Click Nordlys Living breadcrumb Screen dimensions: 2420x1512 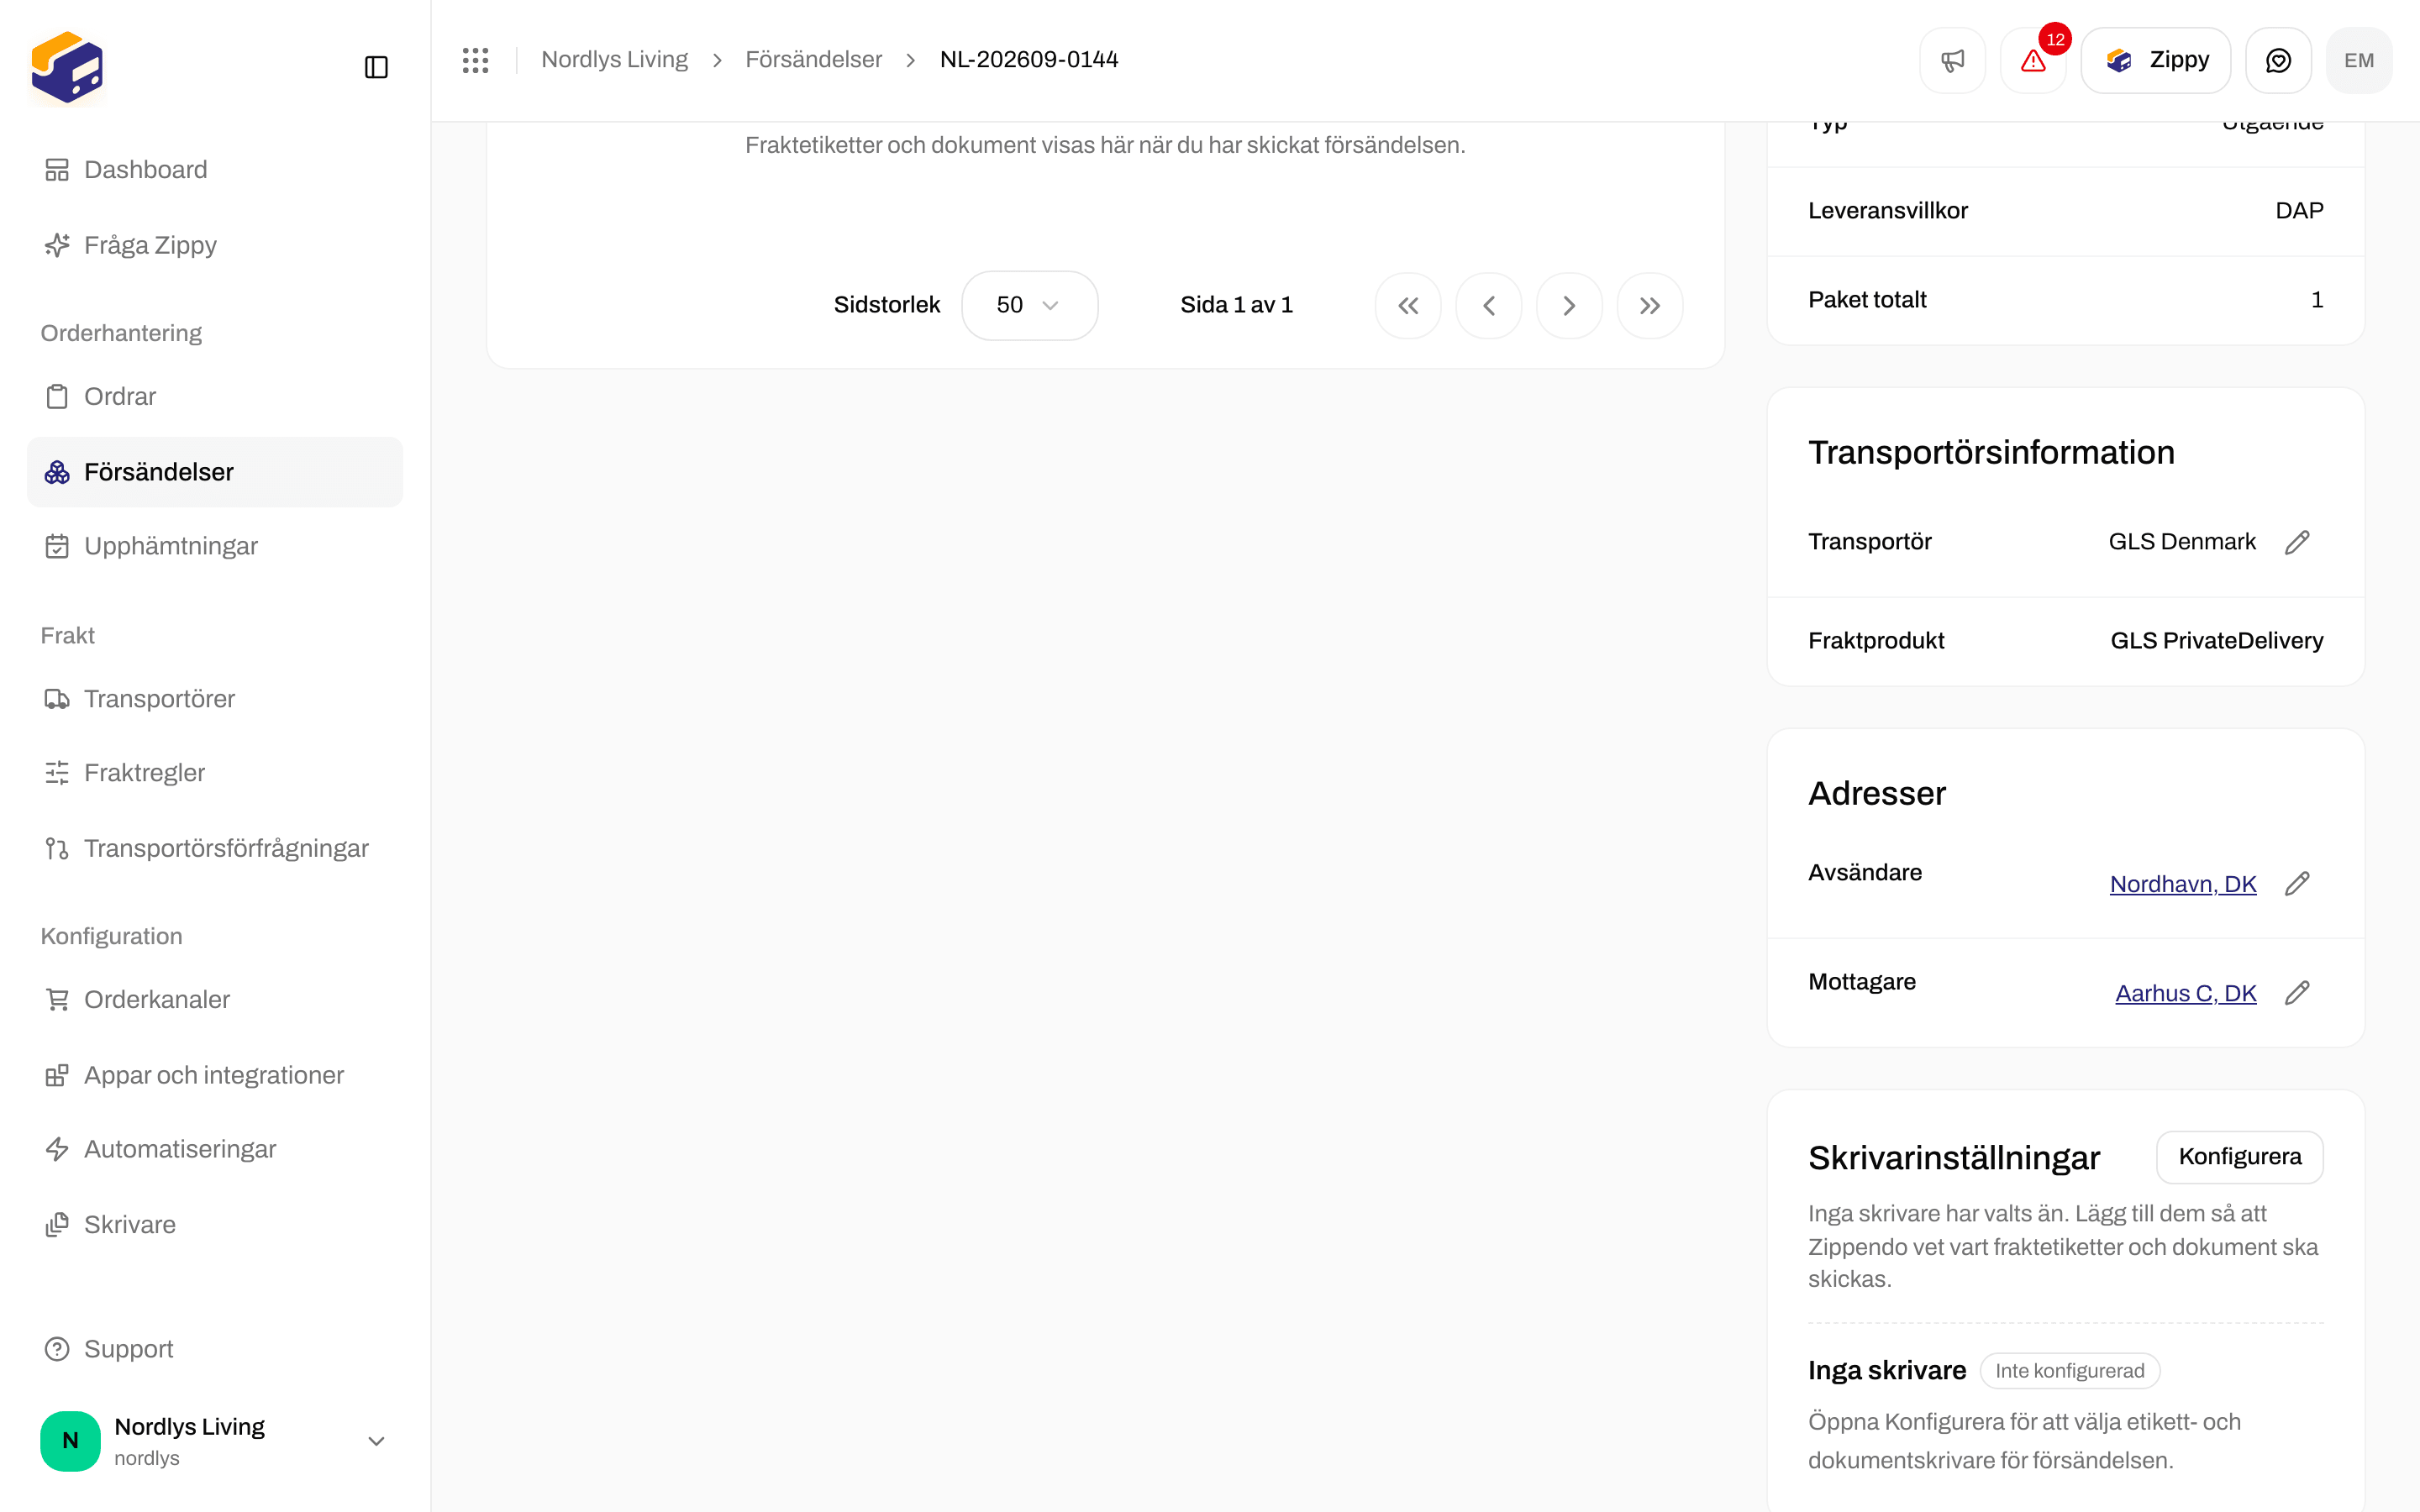tap(614, 60)
